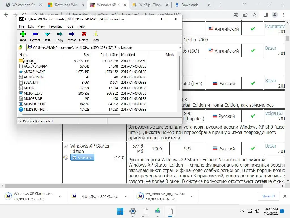Open the Chrome profile avatar
The width and height of the screenshot is (290, 218).
tap(275, 15)
